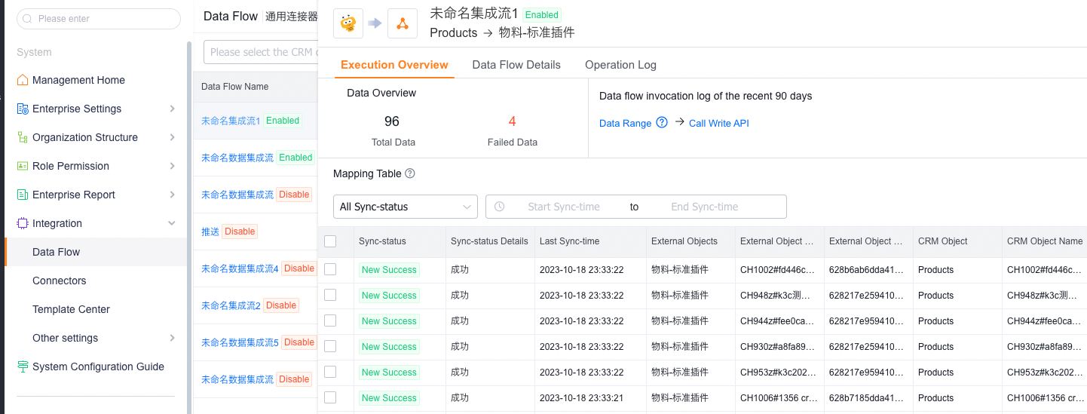Click the Integration chip icon
The width and height of the screenshot is (1087, 414).
click(x=23, y=223)
